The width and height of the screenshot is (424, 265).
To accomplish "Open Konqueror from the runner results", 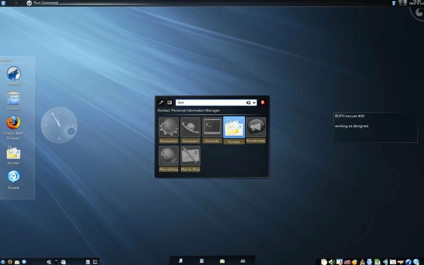I will (x=168, y=130).
